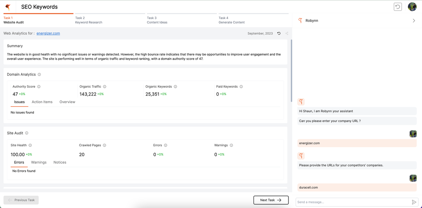The width and height of the screenshot is (422, 208).
Task: Click the 'Can you please enter your company URL' message
Action: pos(357,121)
